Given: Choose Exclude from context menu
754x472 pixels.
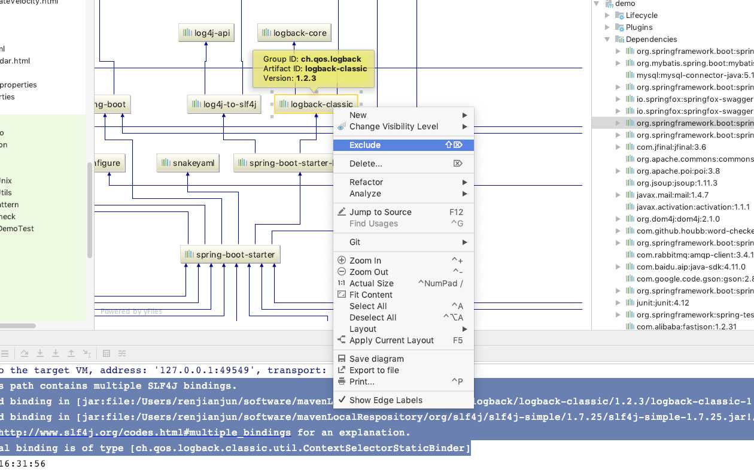Looking at the screenshot, I should pyautogui.click(x=403, y=145).
